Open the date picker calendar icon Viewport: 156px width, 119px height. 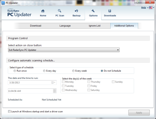tap(52, 83)
